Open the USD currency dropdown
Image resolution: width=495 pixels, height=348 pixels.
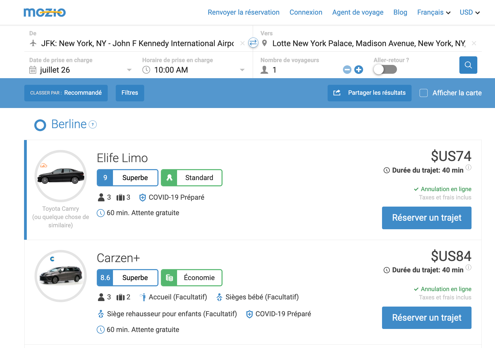[x=470, y=12]
